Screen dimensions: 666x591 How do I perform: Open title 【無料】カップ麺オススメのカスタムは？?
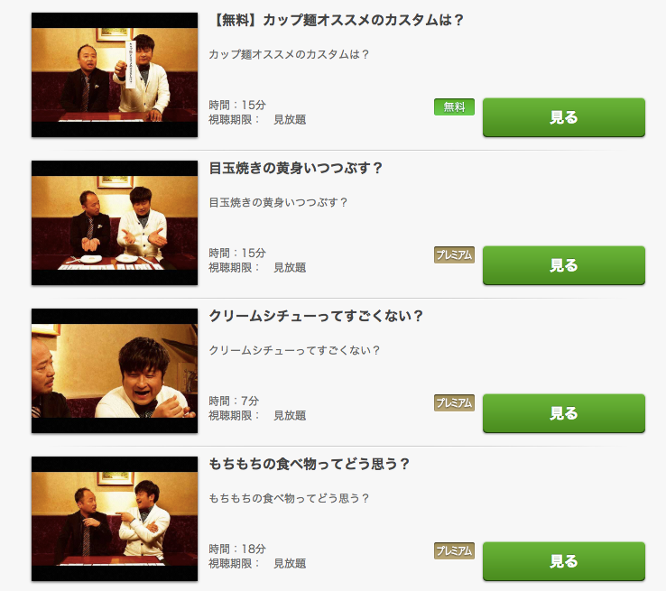(337, 20)
